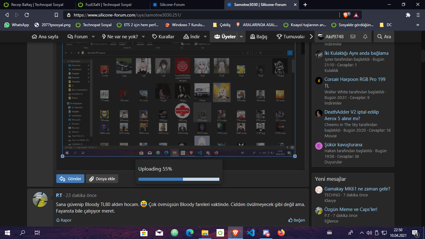Screen dimensions: 425x239
Task: Click the E avatar beside Şükür kavuşturana
Action: click(x=319, y=146)
